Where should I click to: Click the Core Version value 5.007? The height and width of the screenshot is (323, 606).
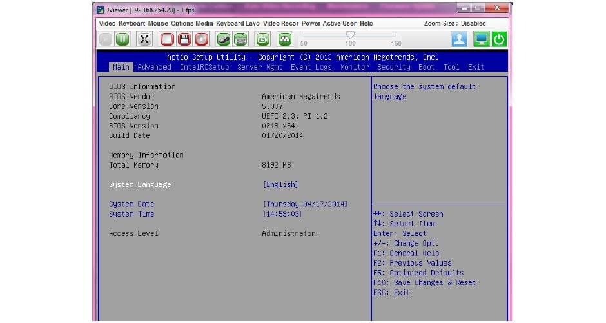tap(273, 106)
